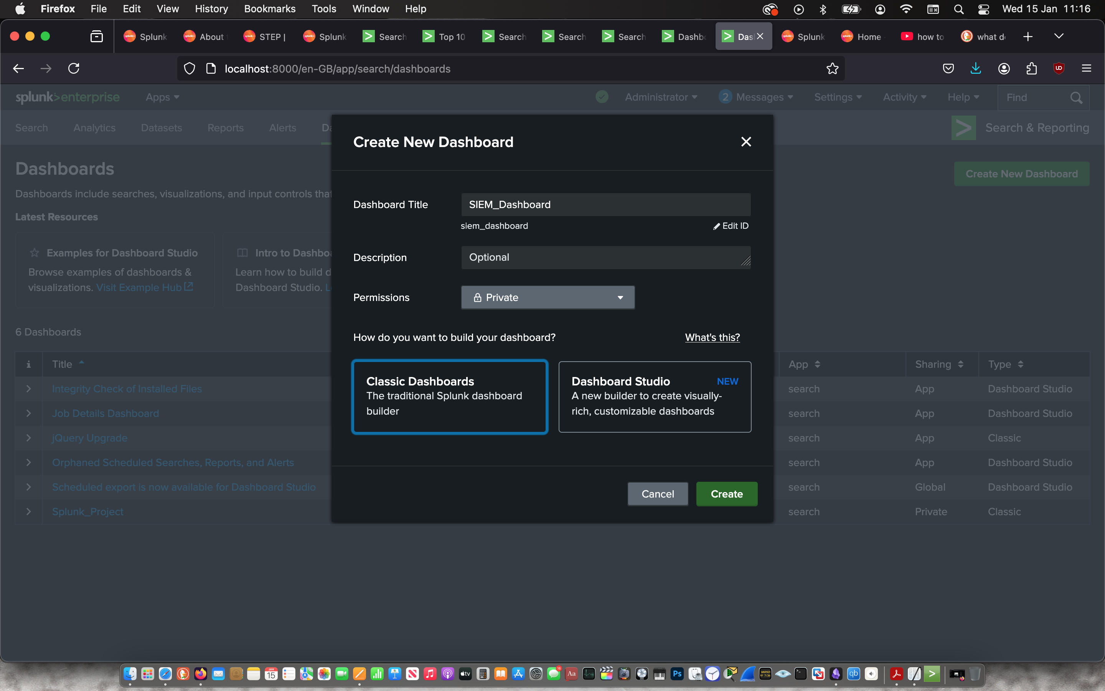Open the Firefox hamburger menu icon
This screenshot has width=1105, height=691.
click(x=1086, y=69)
